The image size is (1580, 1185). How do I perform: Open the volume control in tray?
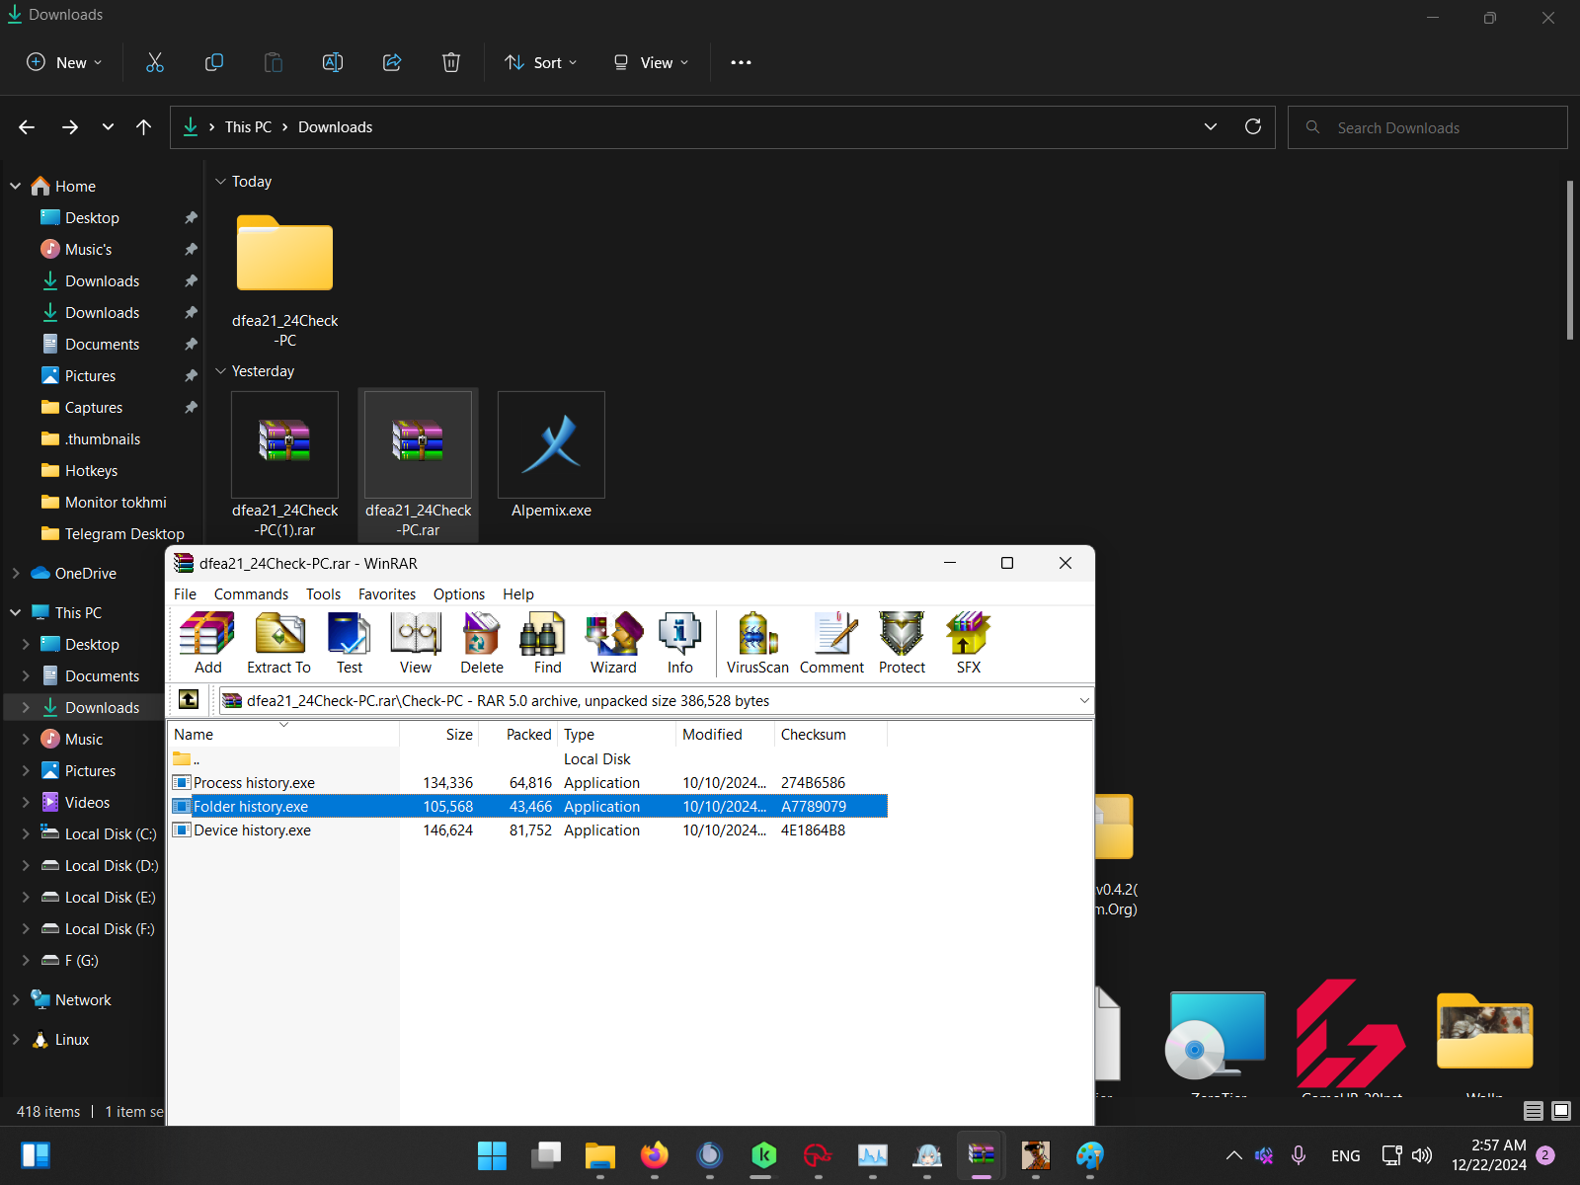click(1422, 1155)
